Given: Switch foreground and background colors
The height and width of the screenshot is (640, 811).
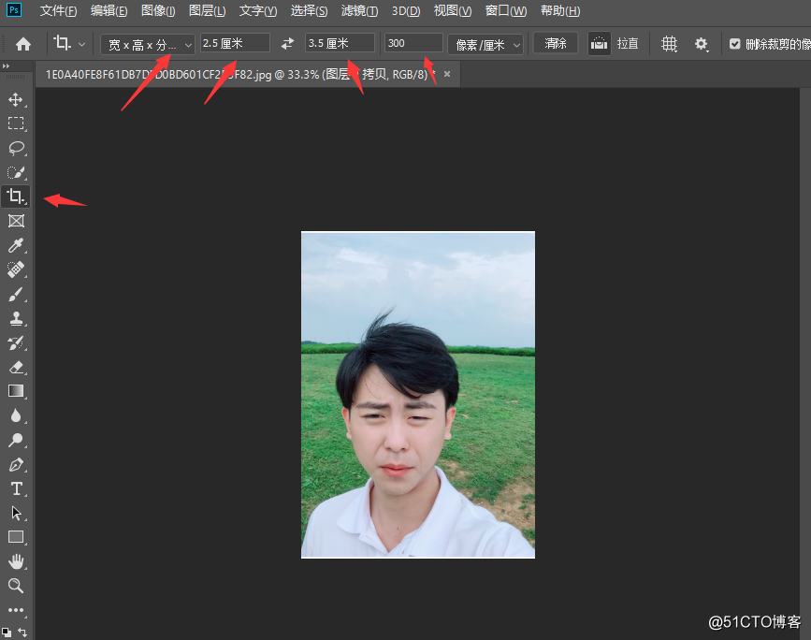Looking at the screenshot, I should 22,632.
